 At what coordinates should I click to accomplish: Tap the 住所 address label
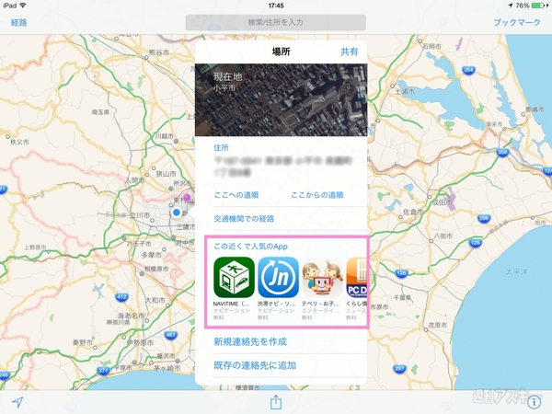point(221,147)
